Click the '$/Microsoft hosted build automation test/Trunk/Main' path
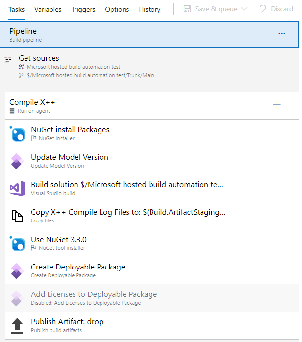Screen dimensions: 302x342 tap(91, 75)
